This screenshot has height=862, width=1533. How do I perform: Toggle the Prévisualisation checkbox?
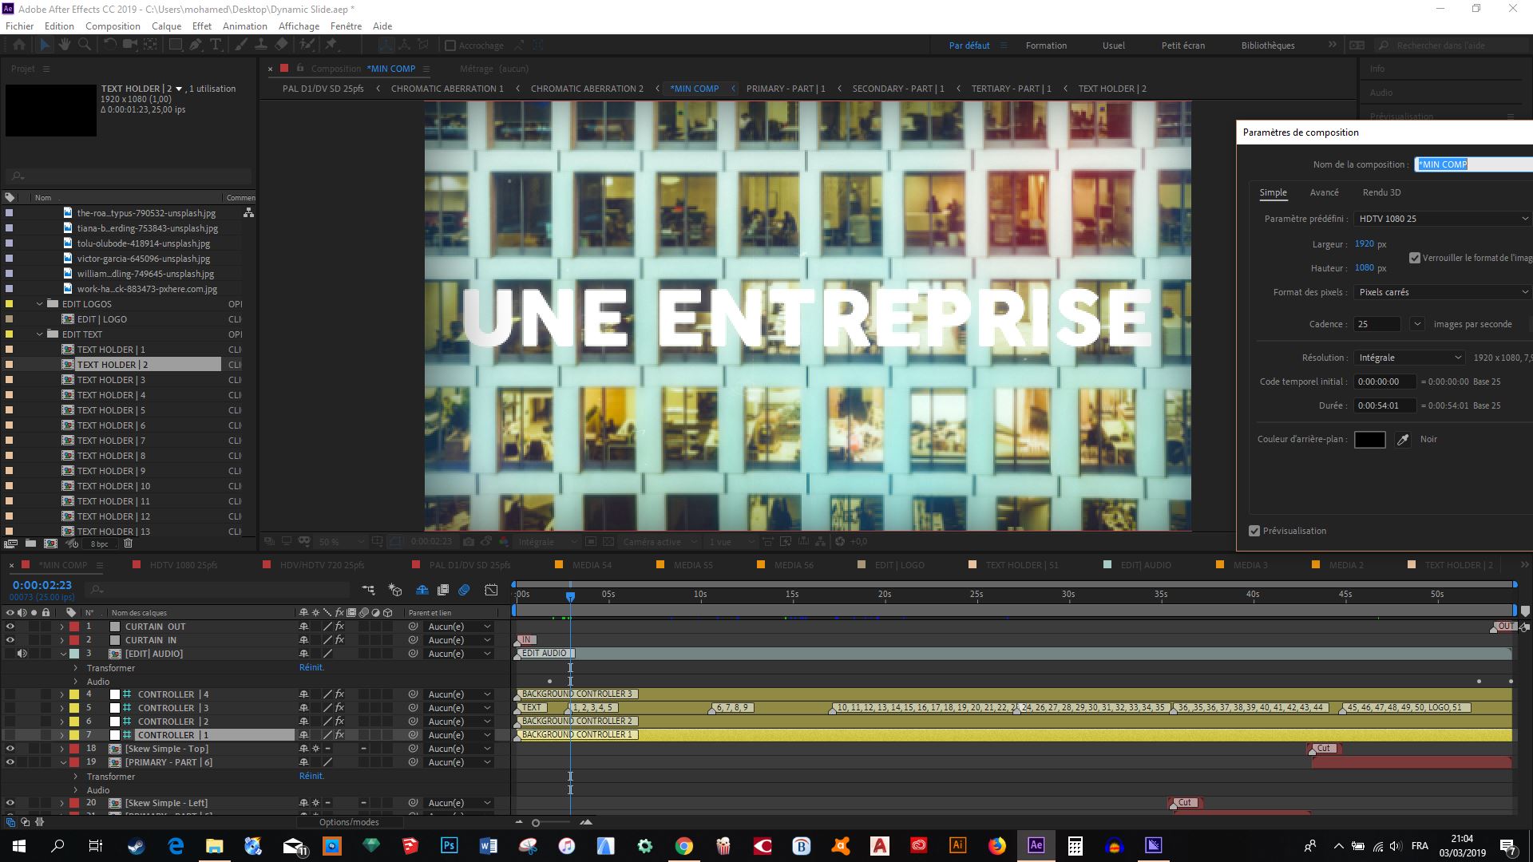coord(1254,531)
